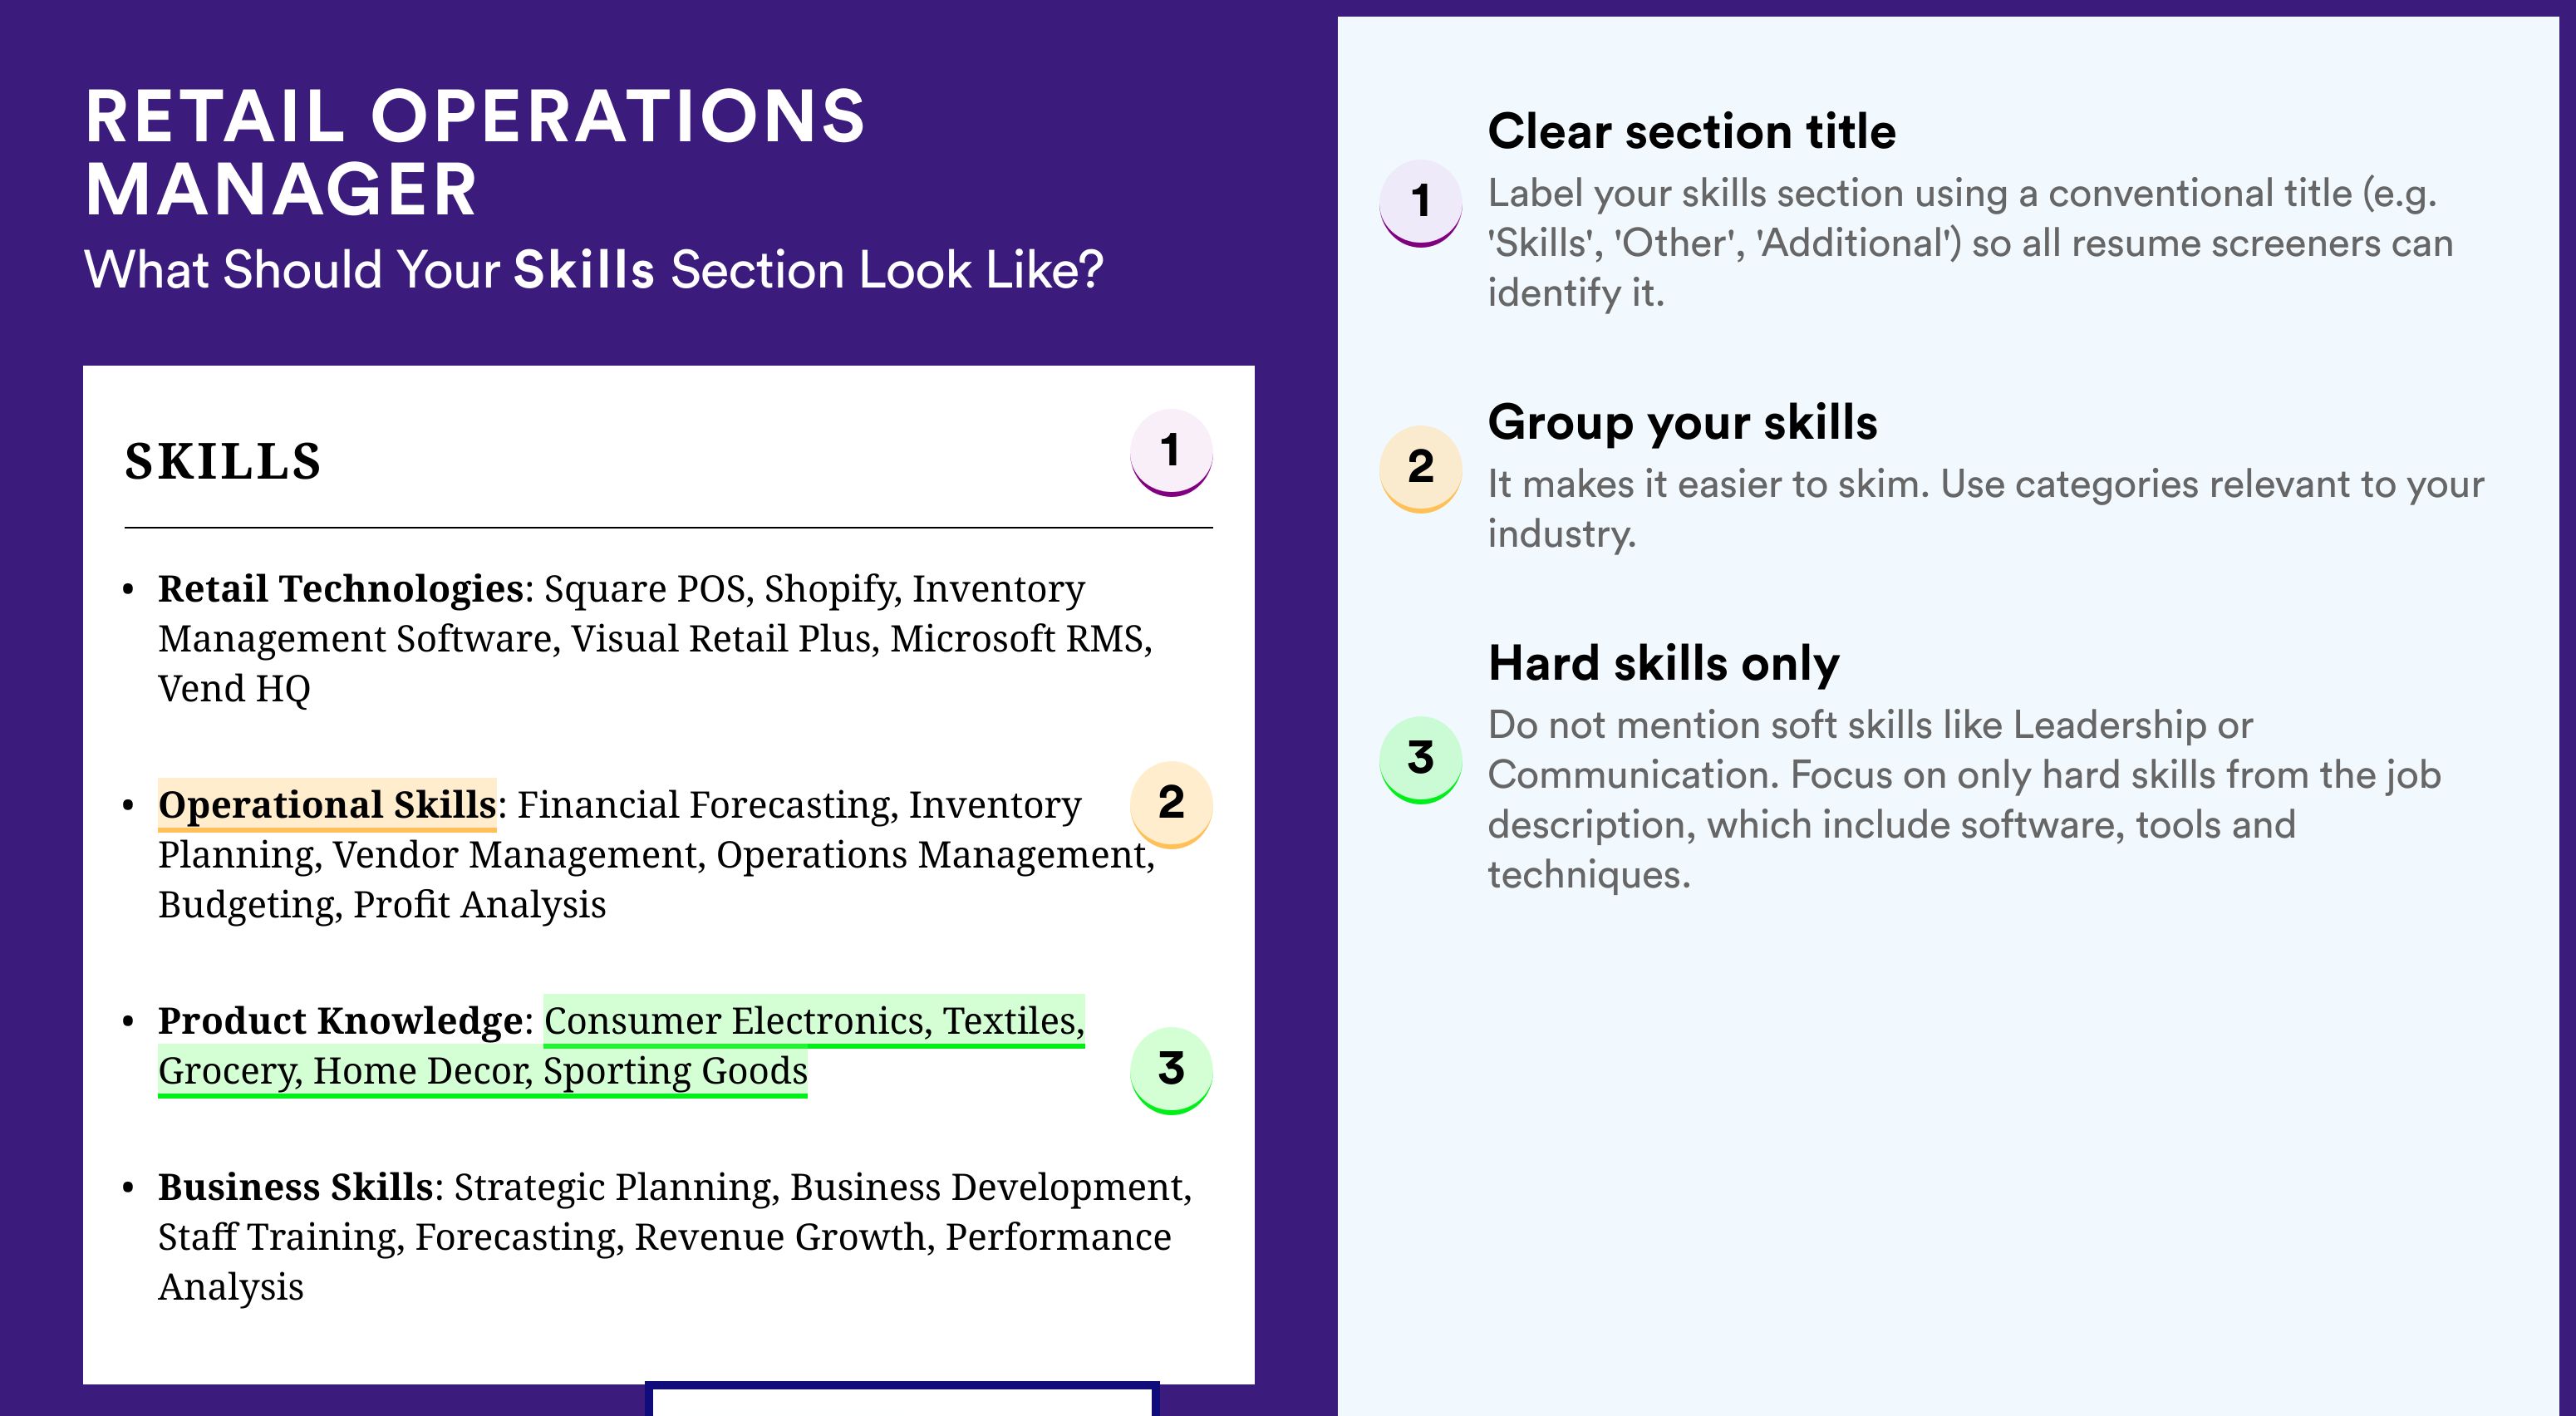Click the Clear section title heading
This screenshot has height=1416, width=2576.
pyautogui.click(x=1691, y=131)
